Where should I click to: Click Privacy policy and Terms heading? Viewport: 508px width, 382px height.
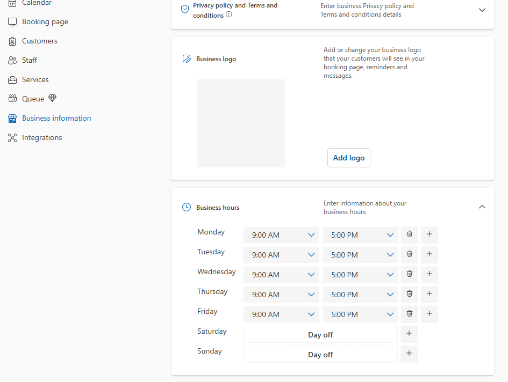coord(235,10)
